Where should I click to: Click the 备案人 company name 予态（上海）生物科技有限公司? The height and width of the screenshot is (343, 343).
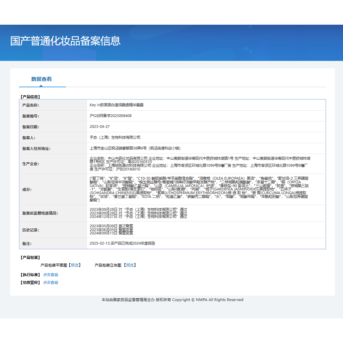116,137
